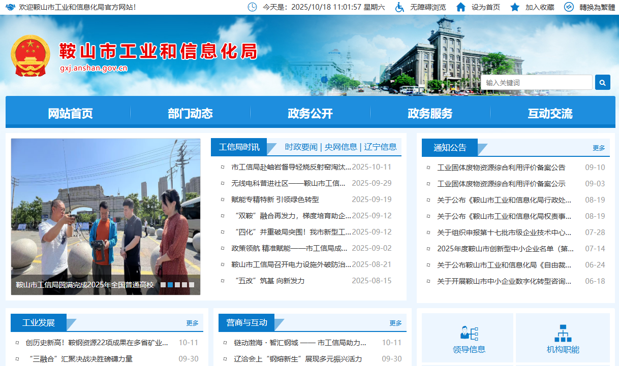This screenshot has width=619, height=366.
Task: Click the 轉換為繁體 circular conversion icon
Action: click(568, 7)
